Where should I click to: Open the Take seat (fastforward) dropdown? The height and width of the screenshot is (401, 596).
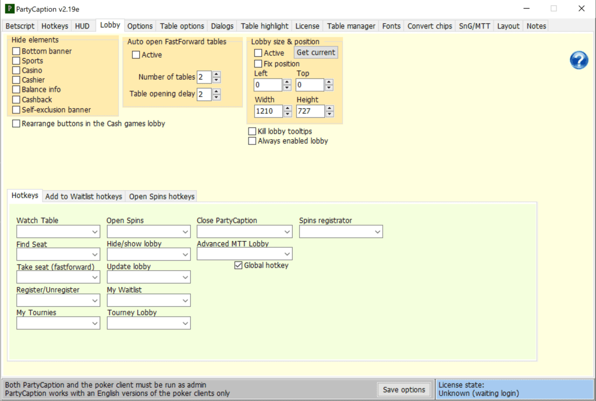point(58,277)
